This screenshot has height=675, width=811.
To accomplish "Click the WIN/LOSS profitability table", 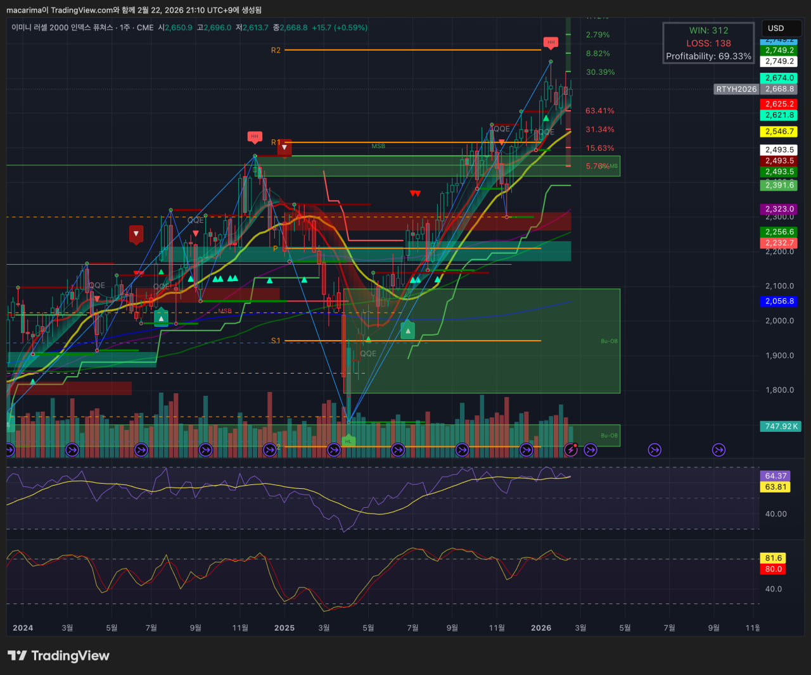I will 708,43.
